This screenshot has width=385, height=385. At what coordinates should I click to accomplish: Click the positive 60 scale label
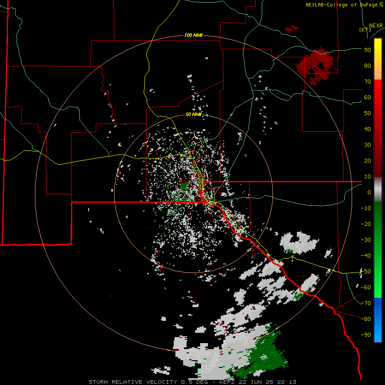click(x=367, y=98)
